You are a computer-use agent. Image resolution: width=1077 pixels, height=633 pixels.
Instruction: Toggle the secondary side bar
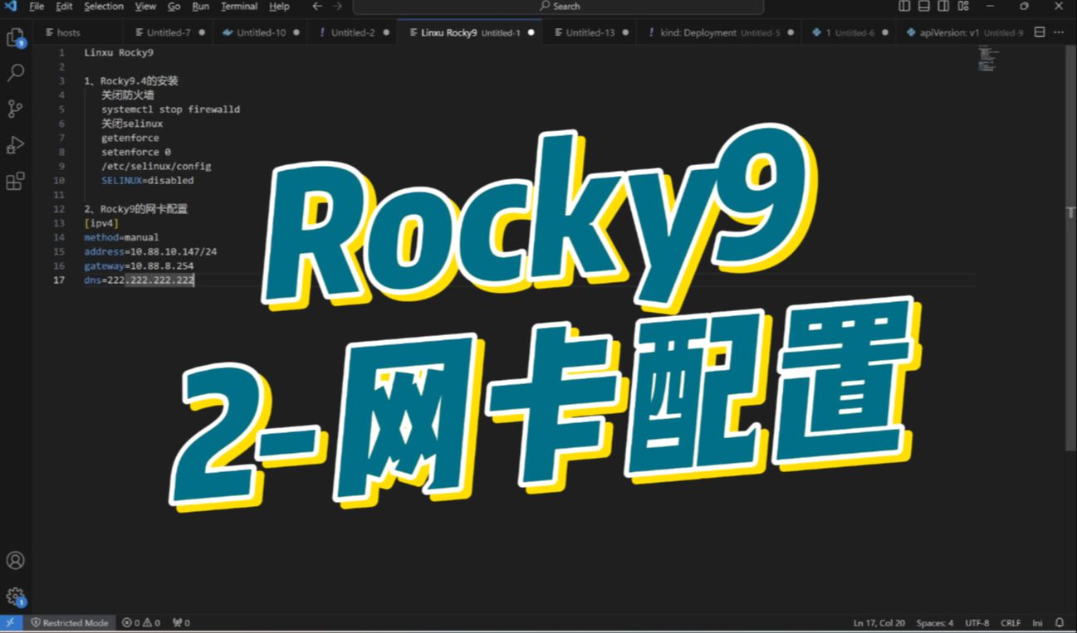(x=943, y=6)
